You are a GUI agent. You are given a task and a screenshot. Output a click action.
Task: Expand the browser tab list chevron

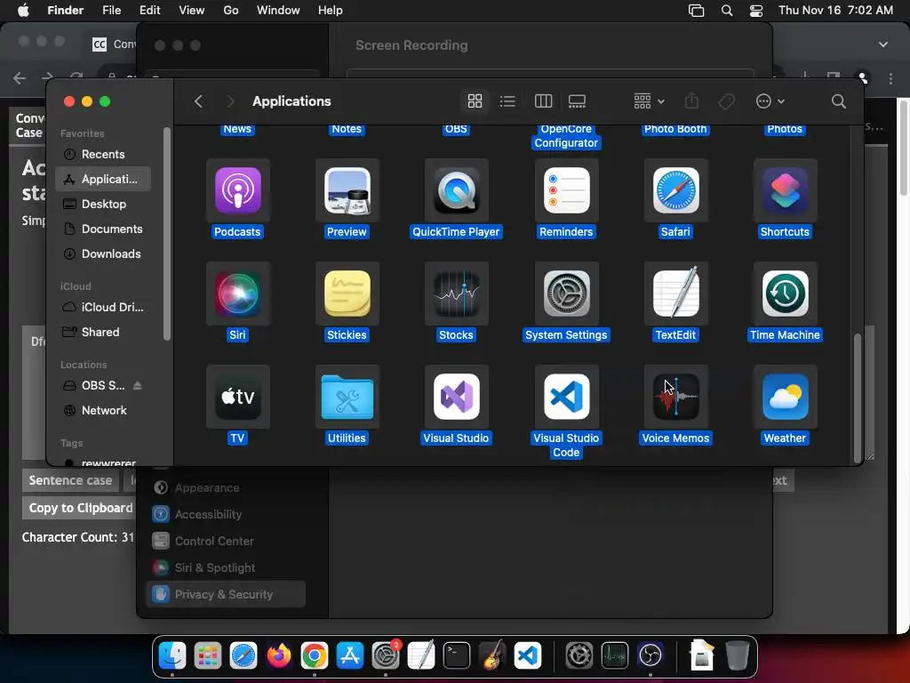(882, 44)
